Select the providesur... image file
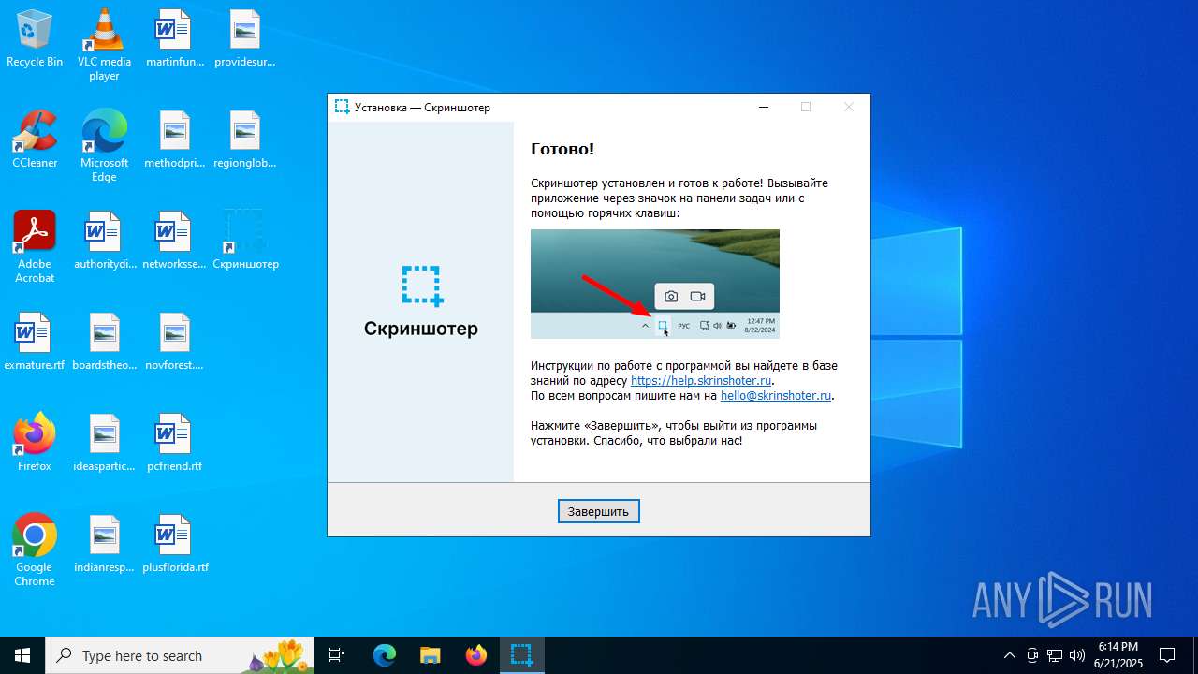Screen dimensions: 1198x674 [245, 38]
